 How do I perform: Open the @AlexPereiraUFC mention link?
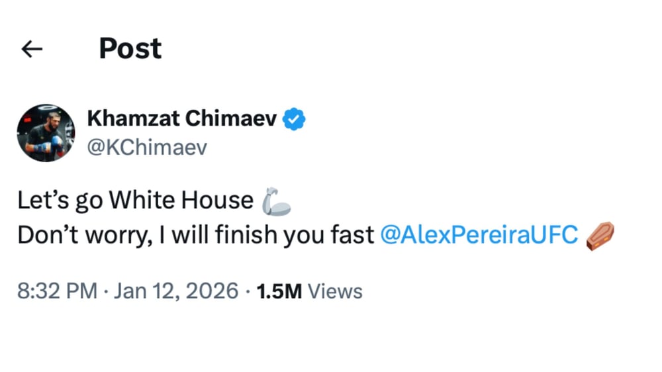(479, 236)
